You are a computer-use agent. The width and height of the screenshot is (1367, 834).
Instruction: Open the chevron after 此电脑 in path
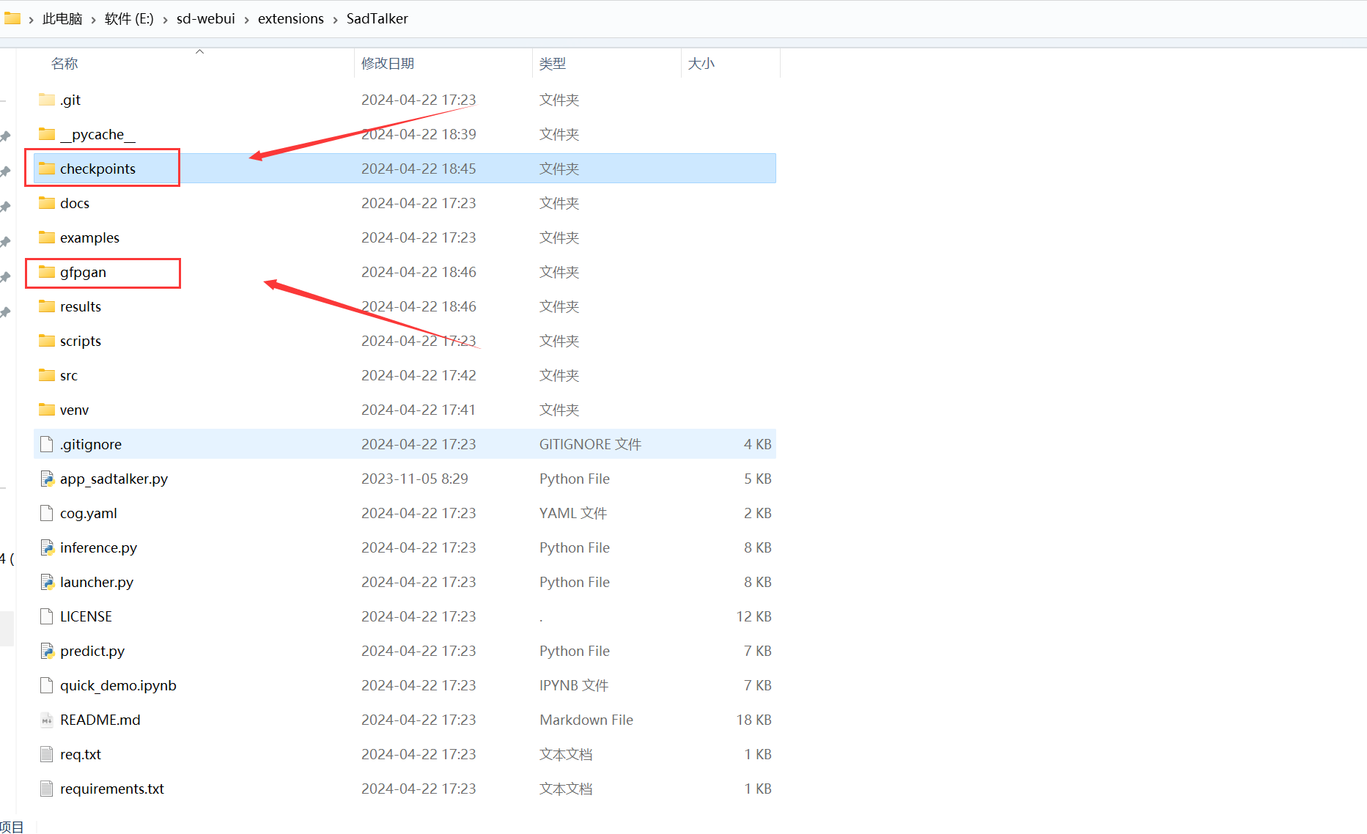coord(94,19)
